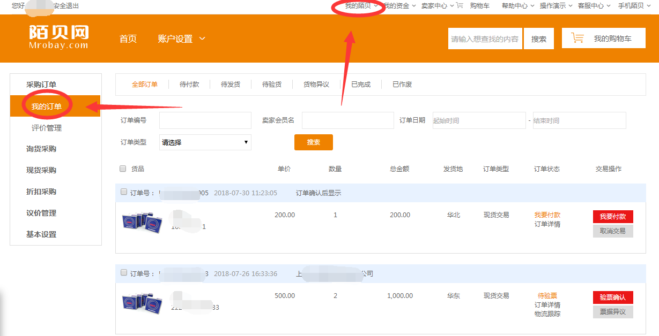This screenshot has width=659, height=336.
Task: Click the 订单编号 input field
Action: (x=205, y=120)
